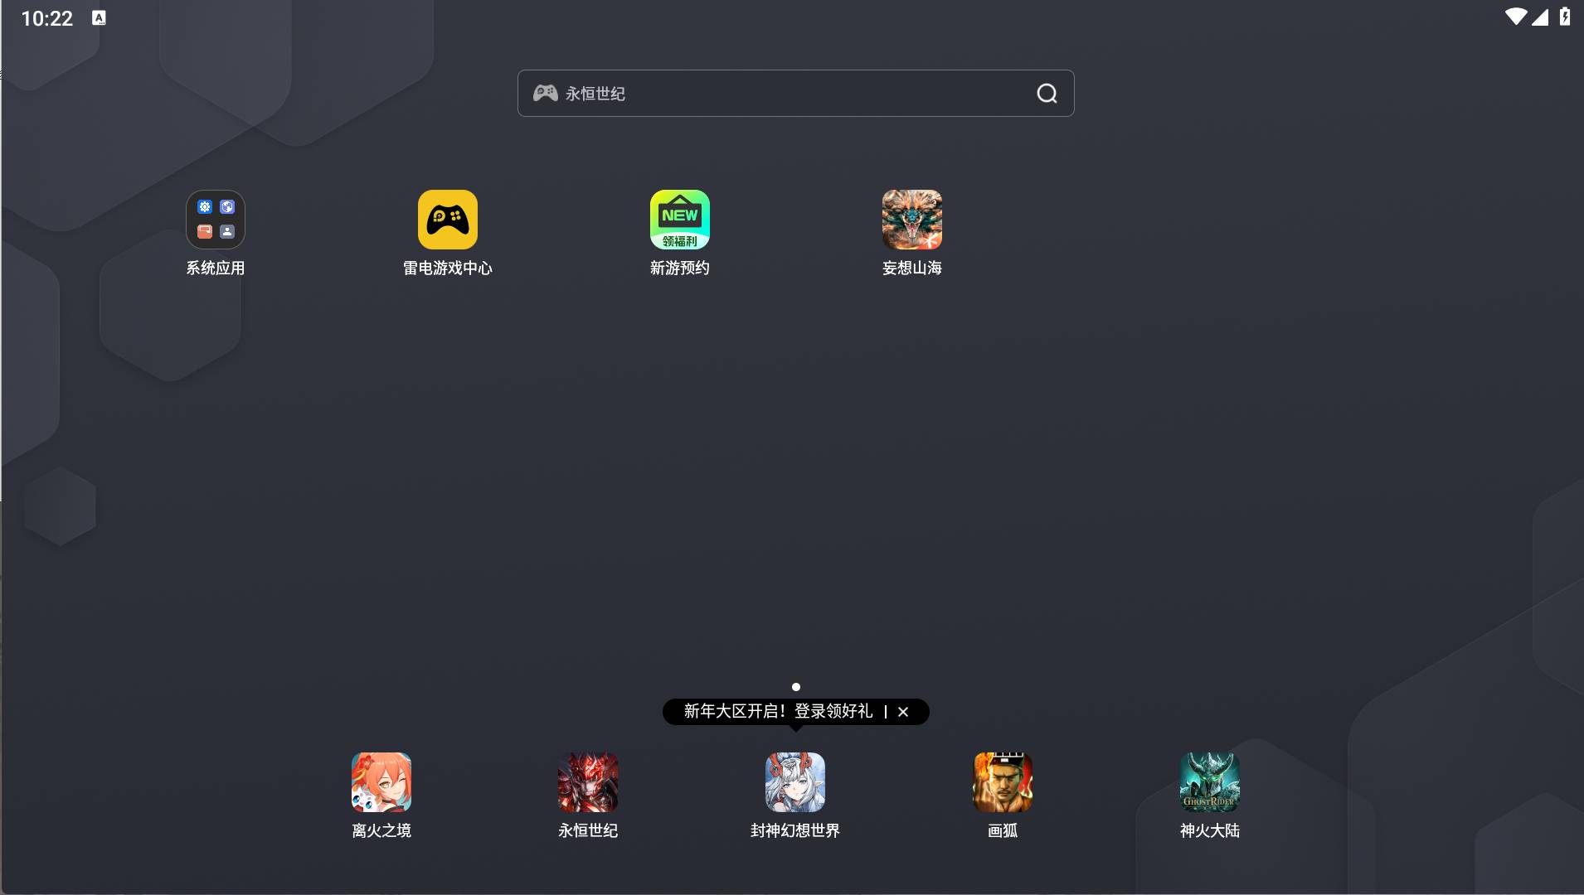Launch the 妄想山海 game
Viewport: 1584px width, 895px height.
[912, 220]
